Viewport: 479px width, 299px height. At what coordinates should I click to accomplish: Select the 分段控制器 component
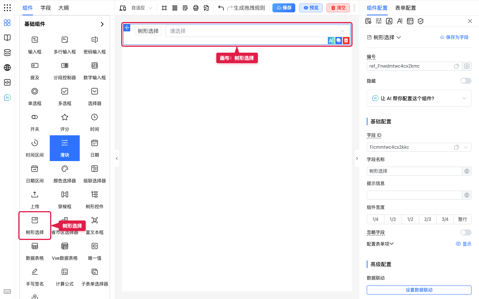(65, 71)
